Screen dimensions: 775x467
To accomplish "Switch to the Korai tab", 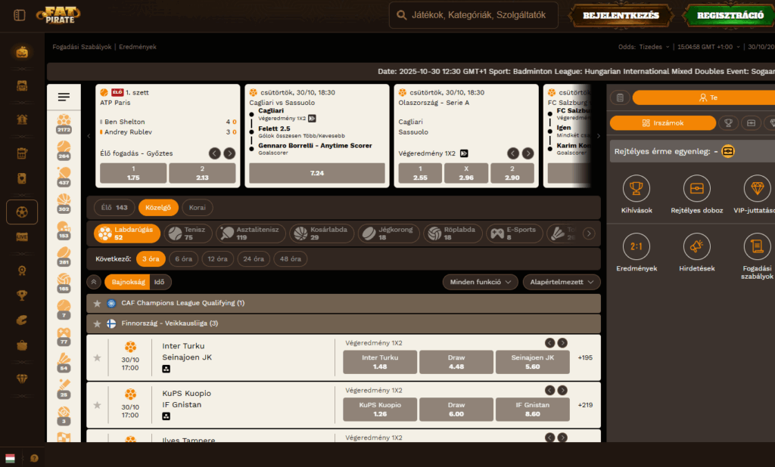I will point(197,207).
